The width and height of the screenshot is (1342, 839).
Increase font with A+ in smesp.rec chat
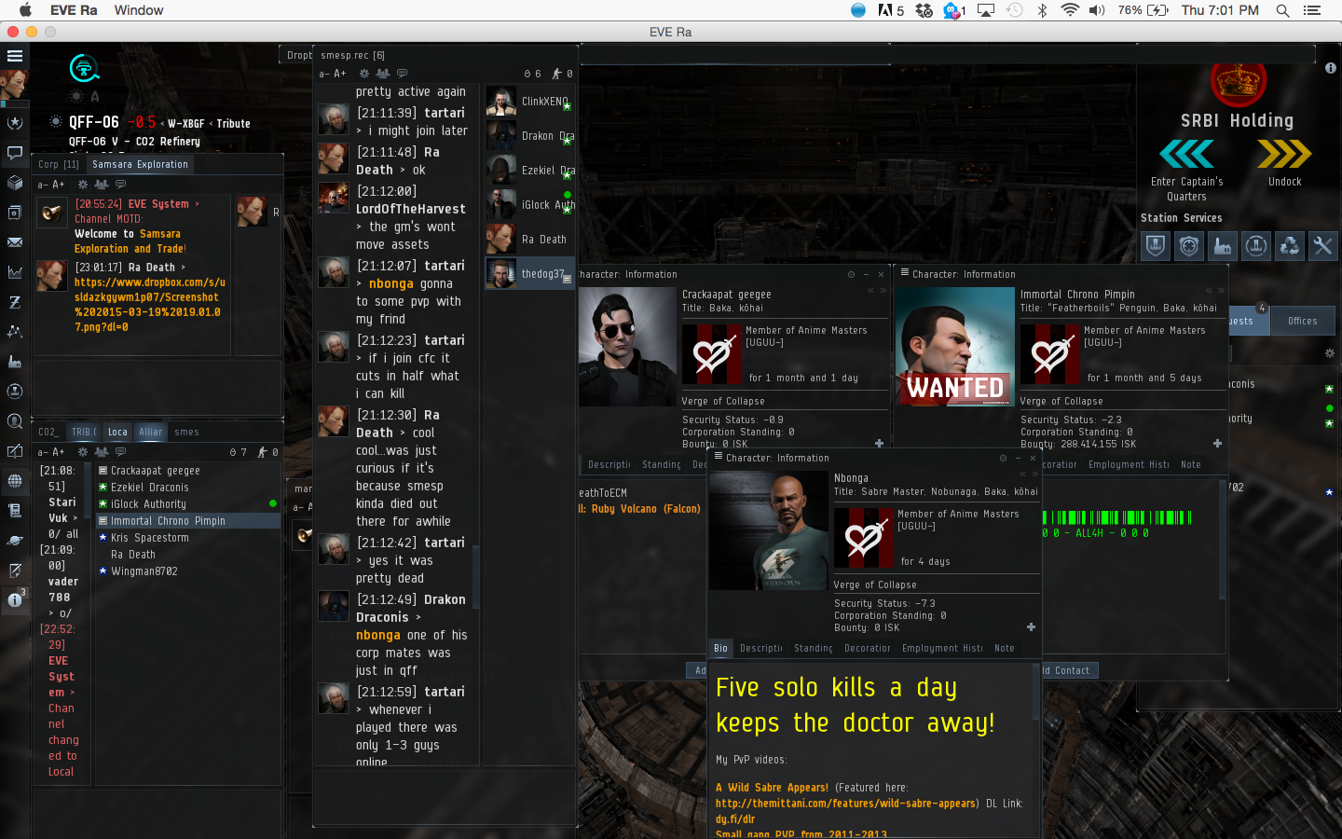coord(340,74)
